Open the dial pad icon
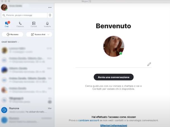Screen dimensions: 170x127 pyautogui.click(x=50, y=15)
